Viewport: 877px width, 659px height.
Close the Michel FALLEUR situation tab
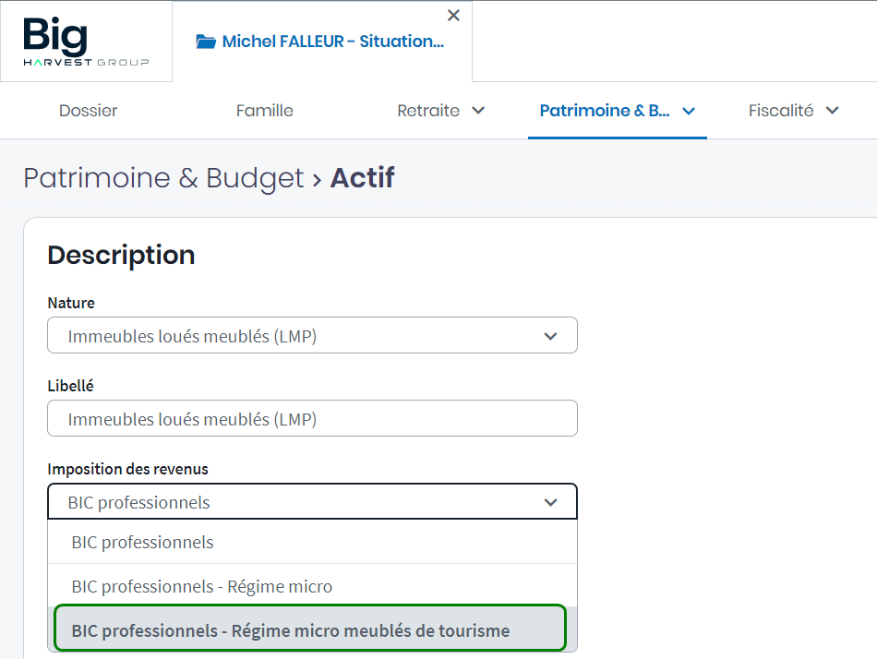tap(453, 16)
